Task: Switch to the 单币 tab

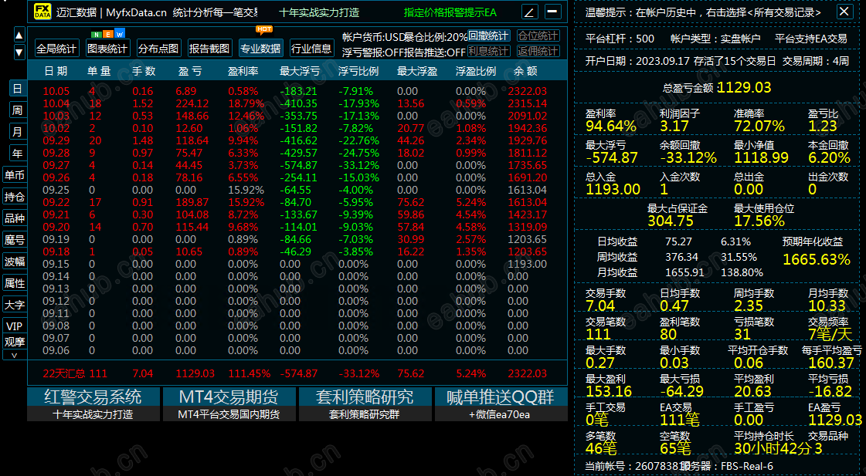Action: point(17,174)
